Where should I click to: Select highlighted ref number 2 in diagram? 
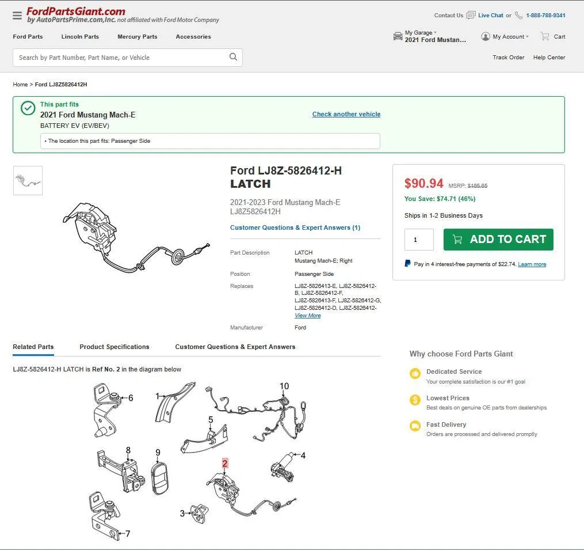(224, 463)
